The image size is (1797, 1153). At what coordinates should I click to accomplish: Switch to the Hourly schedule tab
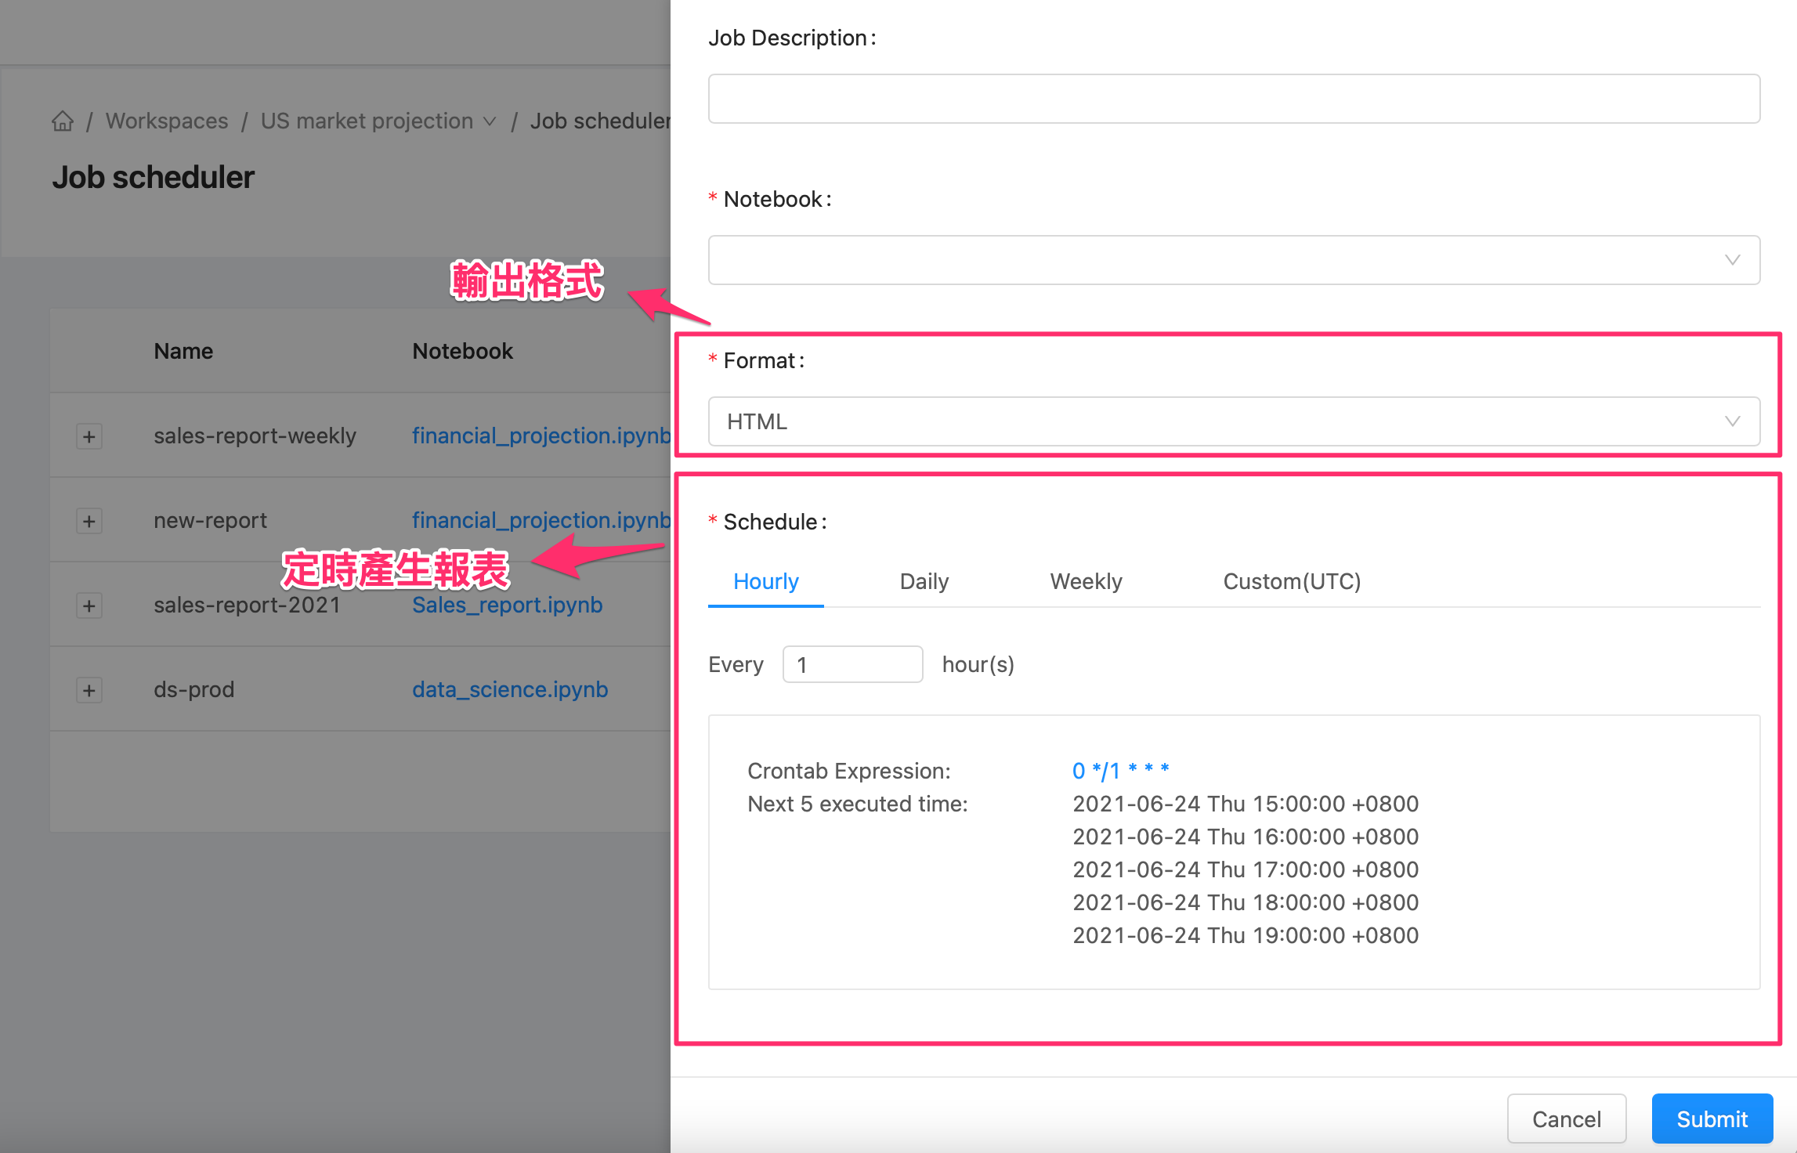765,581
